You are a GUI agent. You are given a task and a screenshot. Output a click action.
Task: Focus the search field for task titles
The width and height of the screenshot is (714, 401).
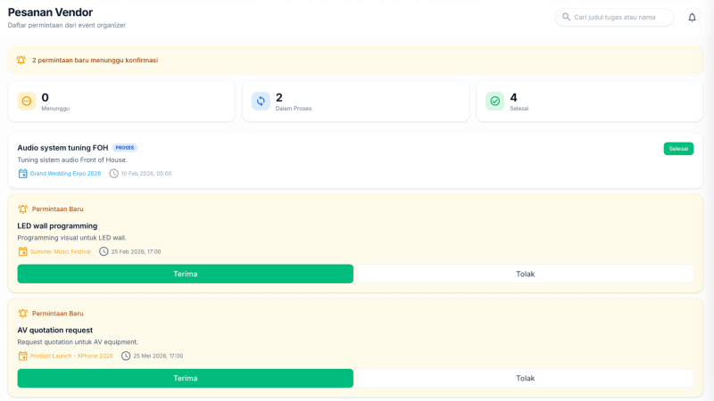tap(614, 17)
